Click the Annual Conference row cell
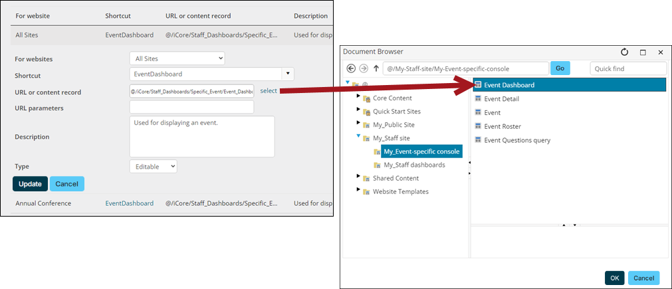Viewport: 672px width, 289px height. pyautogui.click(x=43, y=203)
